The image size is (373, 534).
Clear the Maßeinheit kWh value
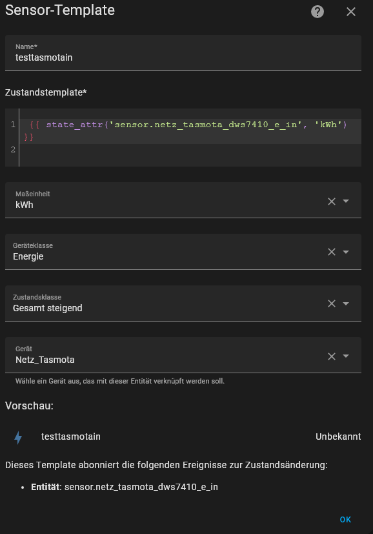point(332,201)
